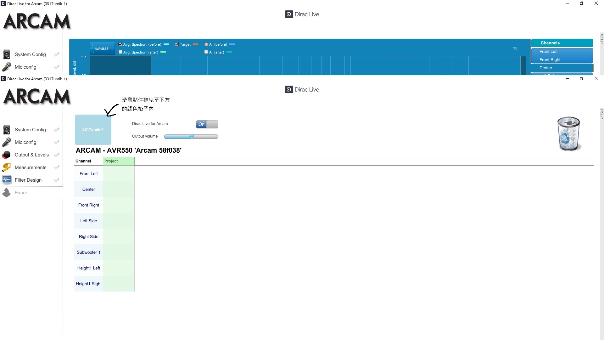
Task: Open System Config step in lower window
Action: pos(31,130)
